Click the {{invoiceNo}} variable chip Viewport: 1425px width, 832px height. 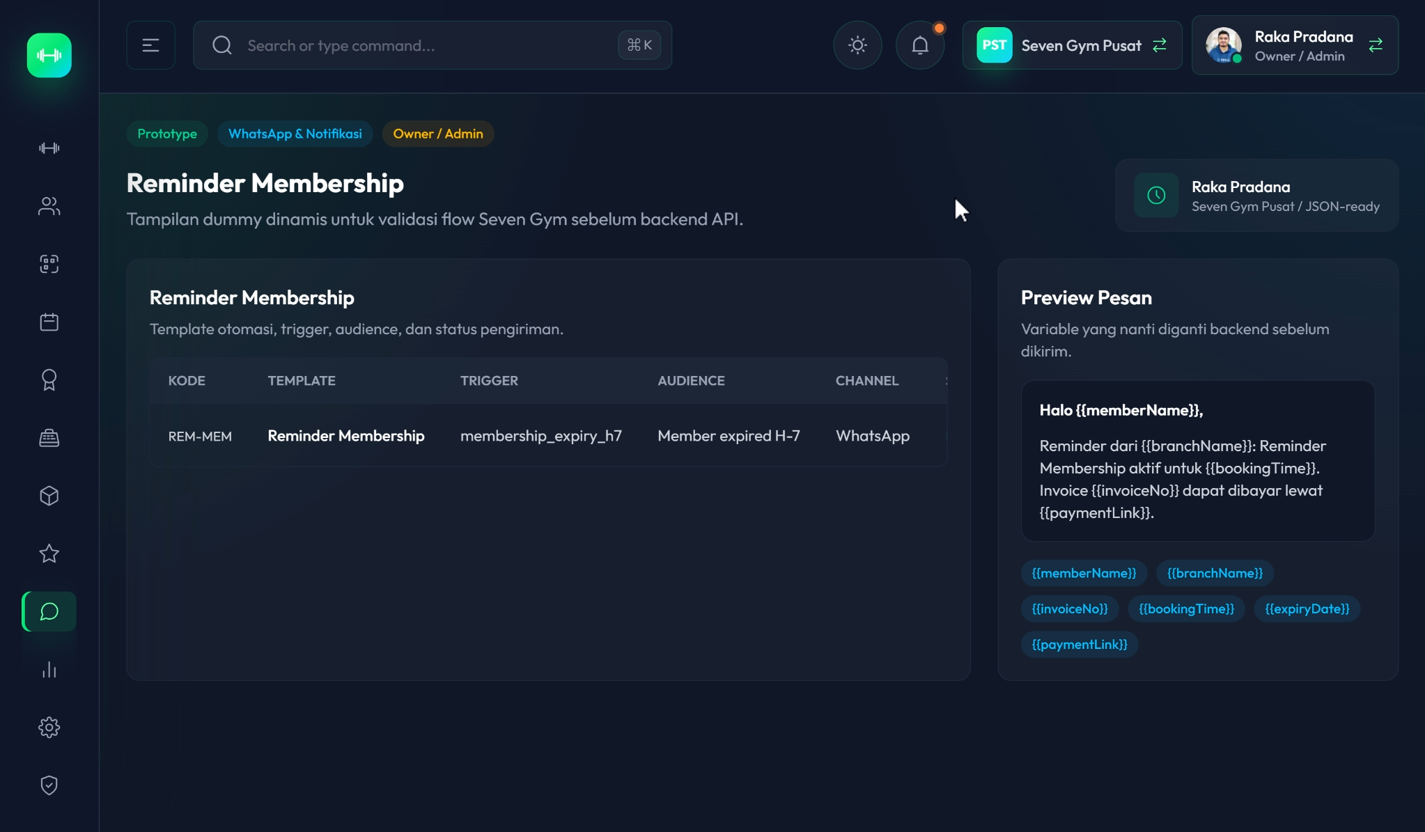coord(1070,609)
